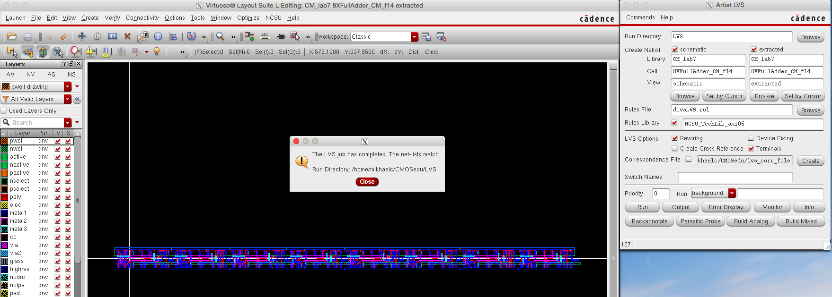Screen dimensions: 832x297
Task: Open the Edit Properties info icon
Action: (158, 36)
